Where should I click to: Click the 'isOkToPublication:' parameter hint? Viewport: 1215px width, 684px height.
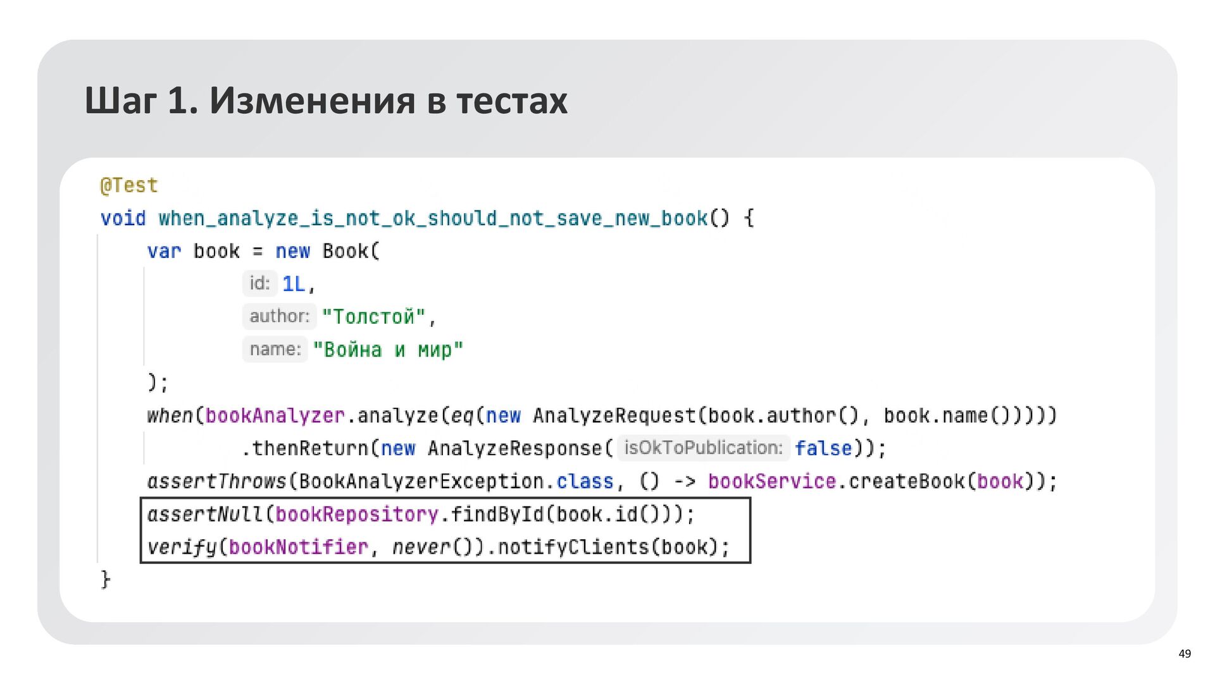pos(703,448)
